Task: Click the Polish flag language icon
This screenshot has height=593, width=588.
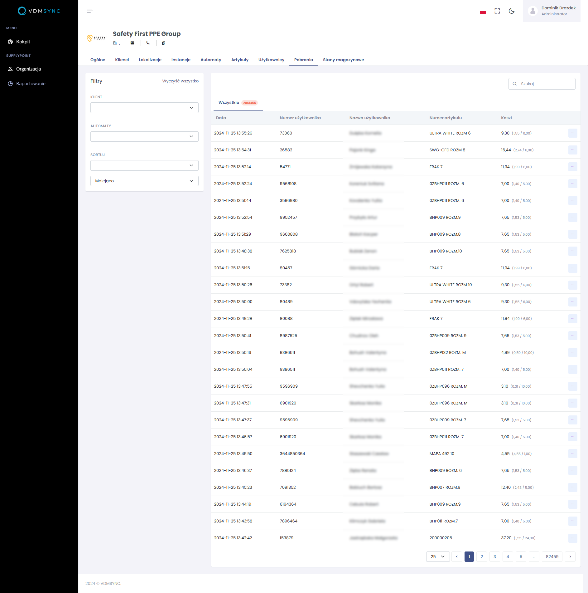Action: coord(483,11)
